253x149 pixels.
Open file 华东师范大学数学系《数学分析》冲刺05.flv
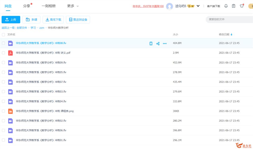tap(41, 72)
